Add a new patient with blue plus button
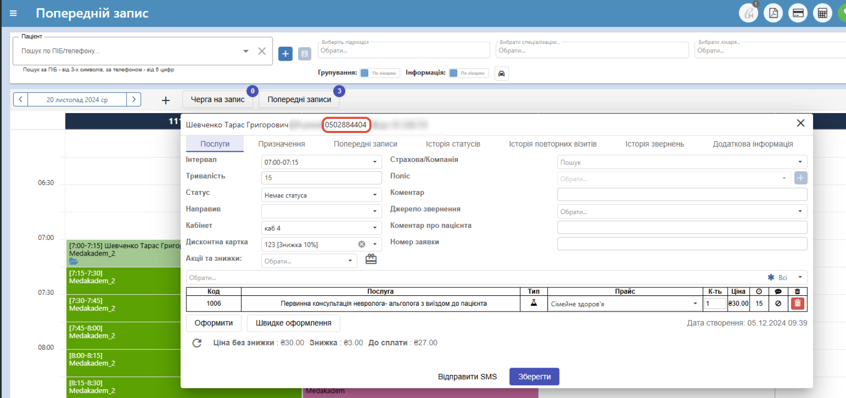Screen dimensions: 846x398 coord(285,53)
